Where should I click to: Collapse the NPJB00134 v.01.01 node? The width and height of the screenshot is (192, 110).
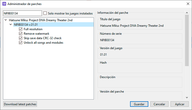[11, 24]
